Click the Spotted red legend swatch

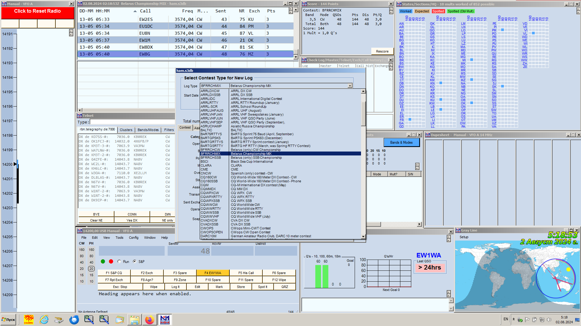click(x=438, y=11)
